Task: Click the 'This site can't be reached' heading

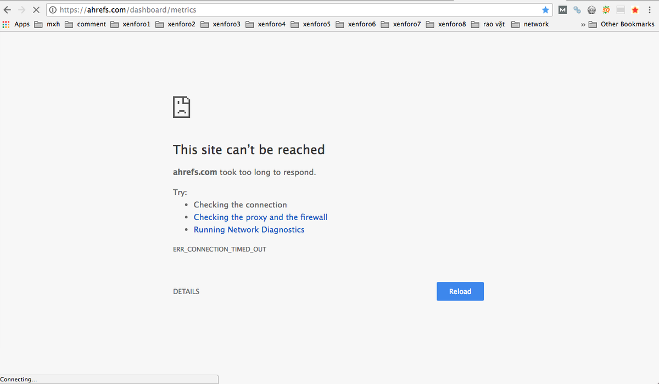Action: (x=249, y=149)
